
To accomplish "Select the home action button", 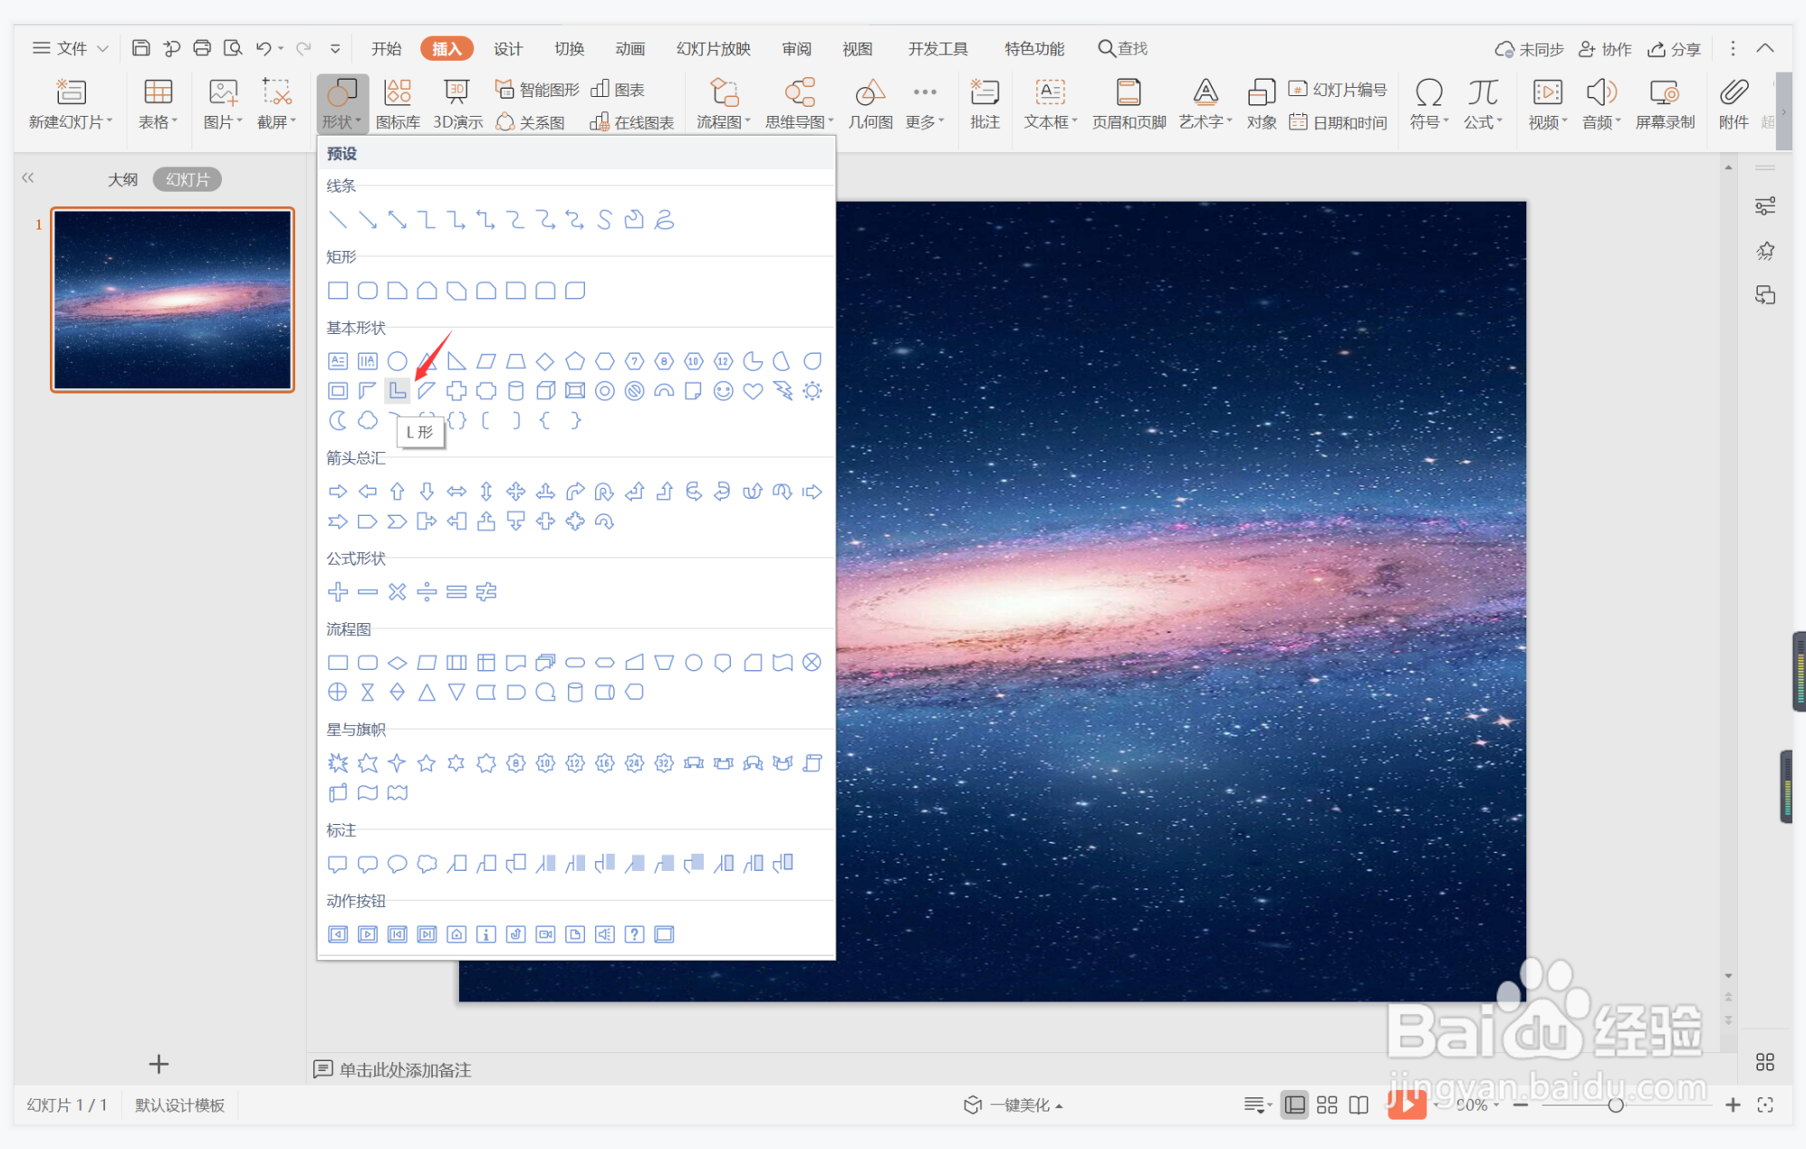I will 456,934.
